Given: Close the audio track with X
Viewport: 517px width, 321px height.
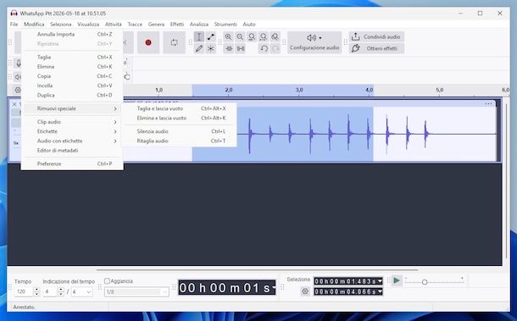Looking at the screenshot, I should click(14, 104).
